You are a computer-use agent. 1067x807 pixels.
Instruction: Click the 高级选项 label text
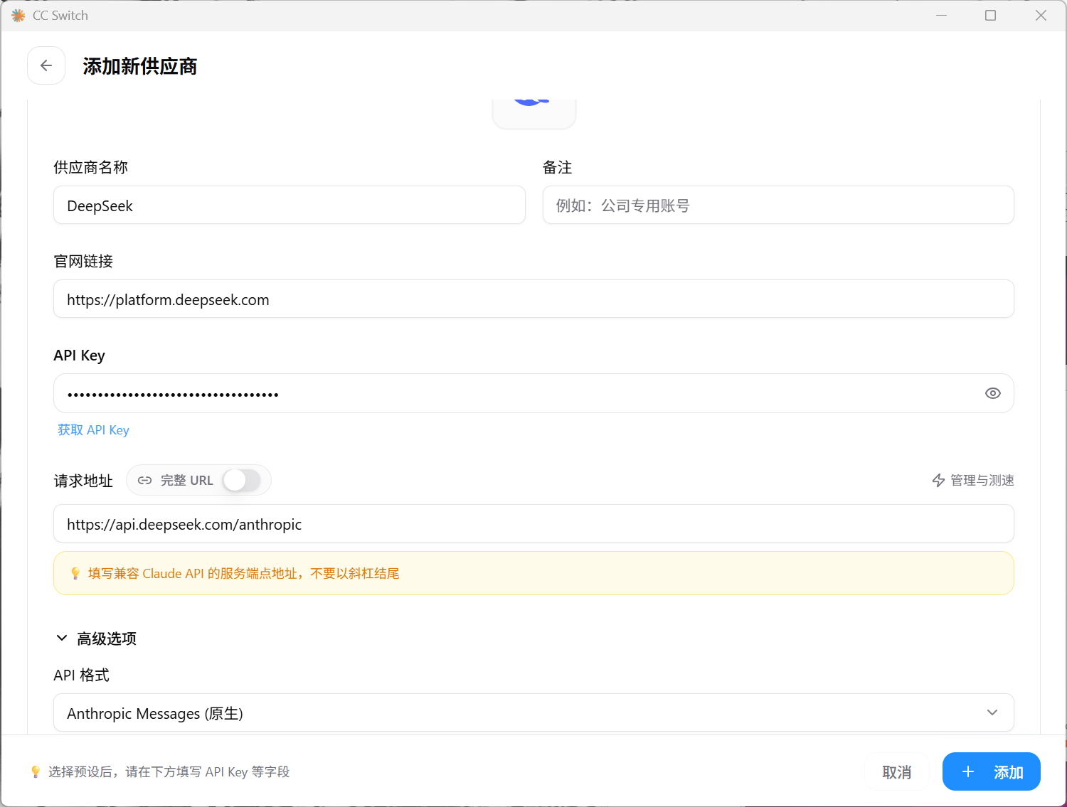pyautogui.click(x=107, y=638)
